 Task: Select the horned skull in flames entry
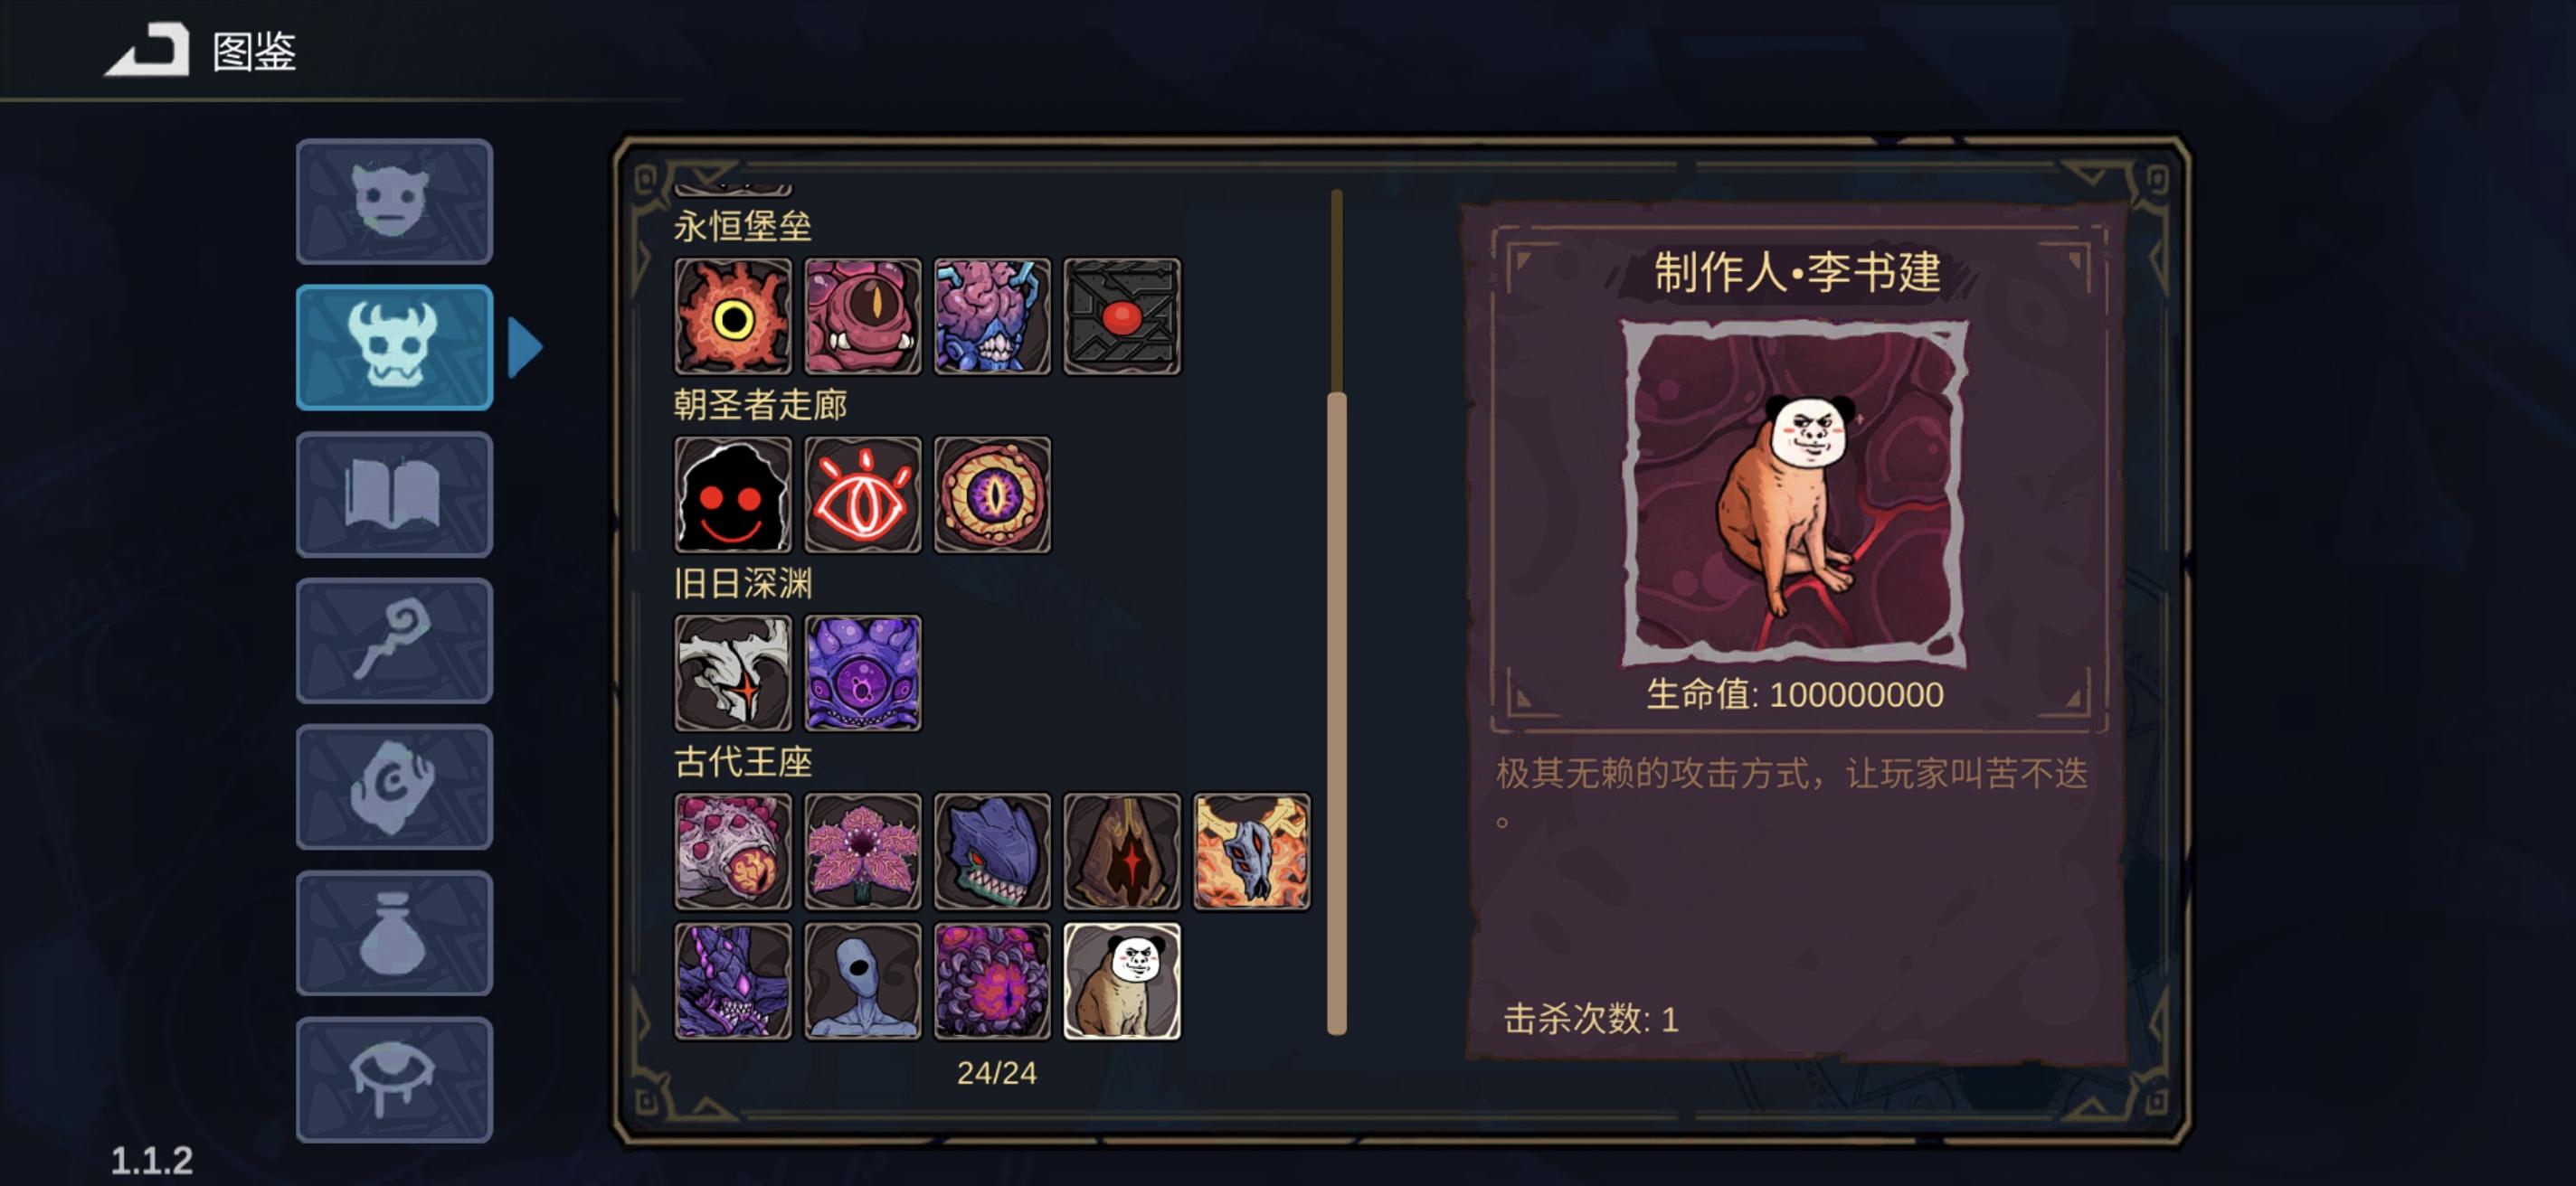coord(1252,852)
